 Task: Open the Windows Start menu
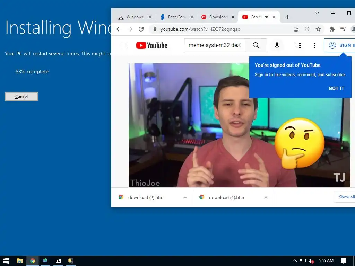point(6,261)
